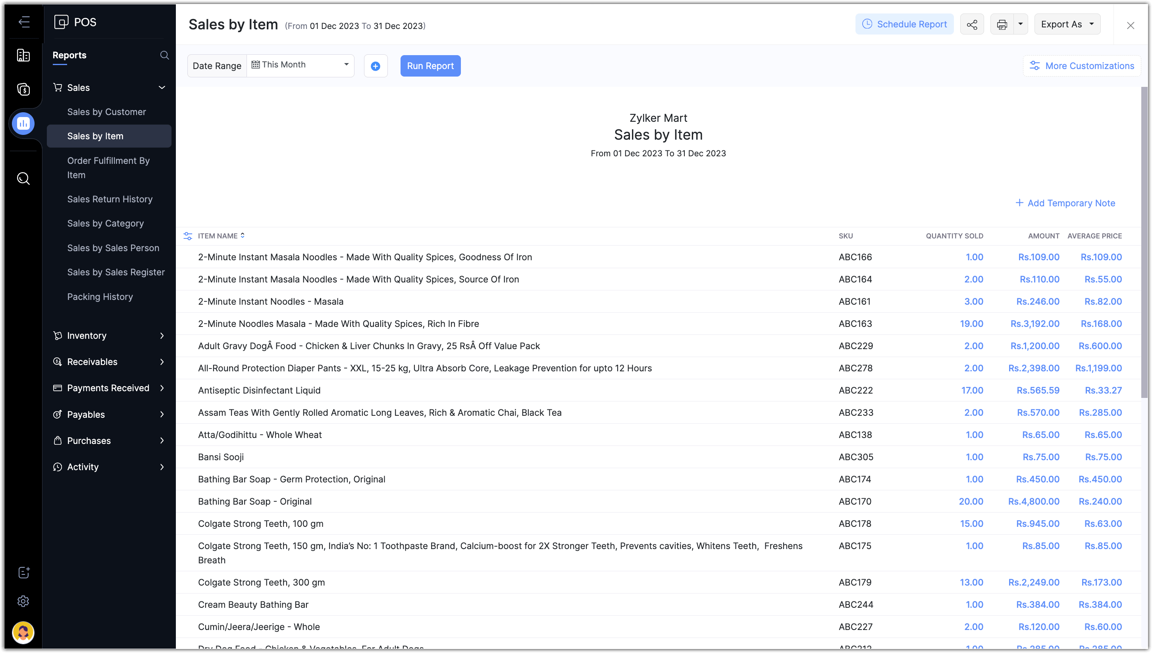Open the Sales by Customer report
Viewport: 1152px width, 653px height.
[x=106, y=111]
